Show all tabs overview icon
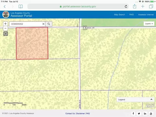Image resolution: width=156 pixels, height=117 pixels. point(151,6)
